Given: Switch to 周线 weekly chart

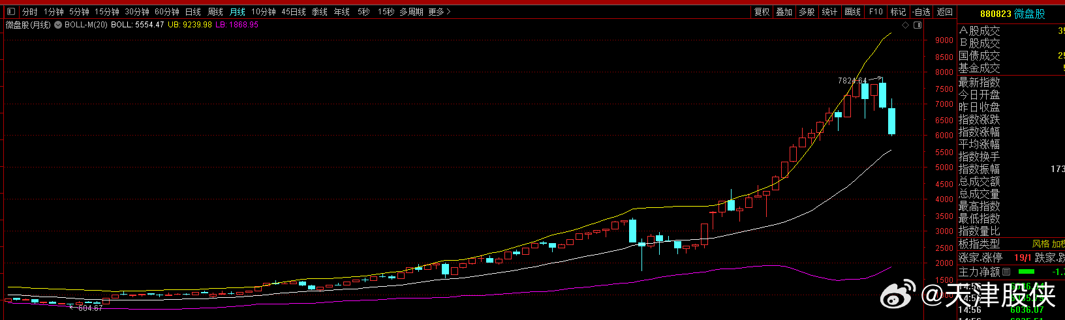Looking at the screenshot, I should (x=215, y=12).
